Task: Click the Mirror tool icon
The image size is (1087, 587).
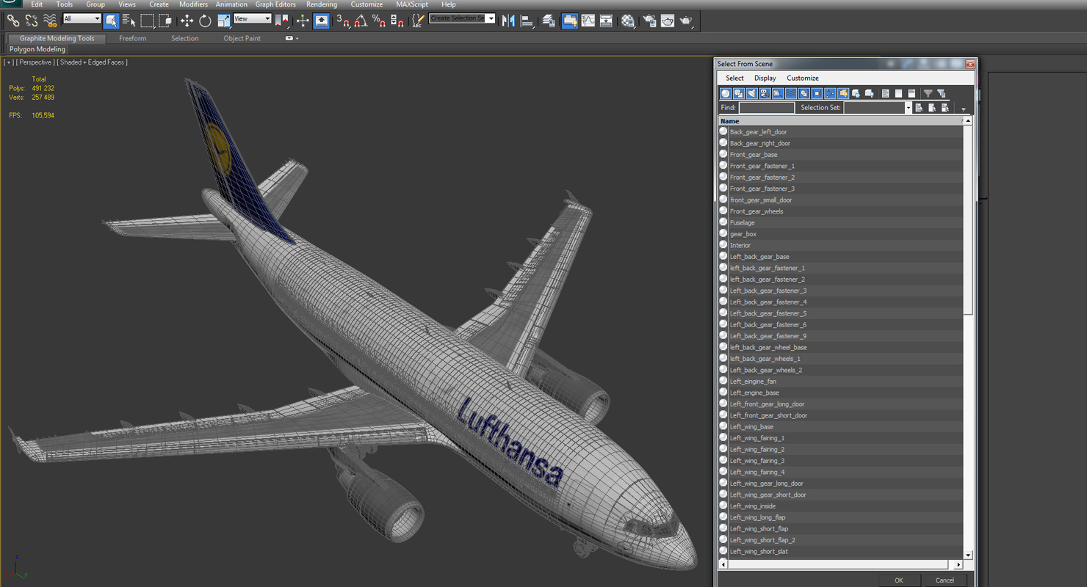Action: click(x=508, y=21)
